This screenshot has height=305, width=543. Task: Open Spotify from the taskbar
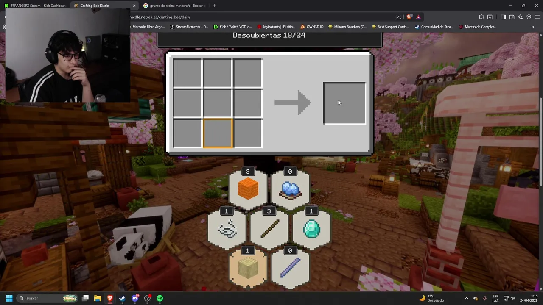tap(160, 298)
